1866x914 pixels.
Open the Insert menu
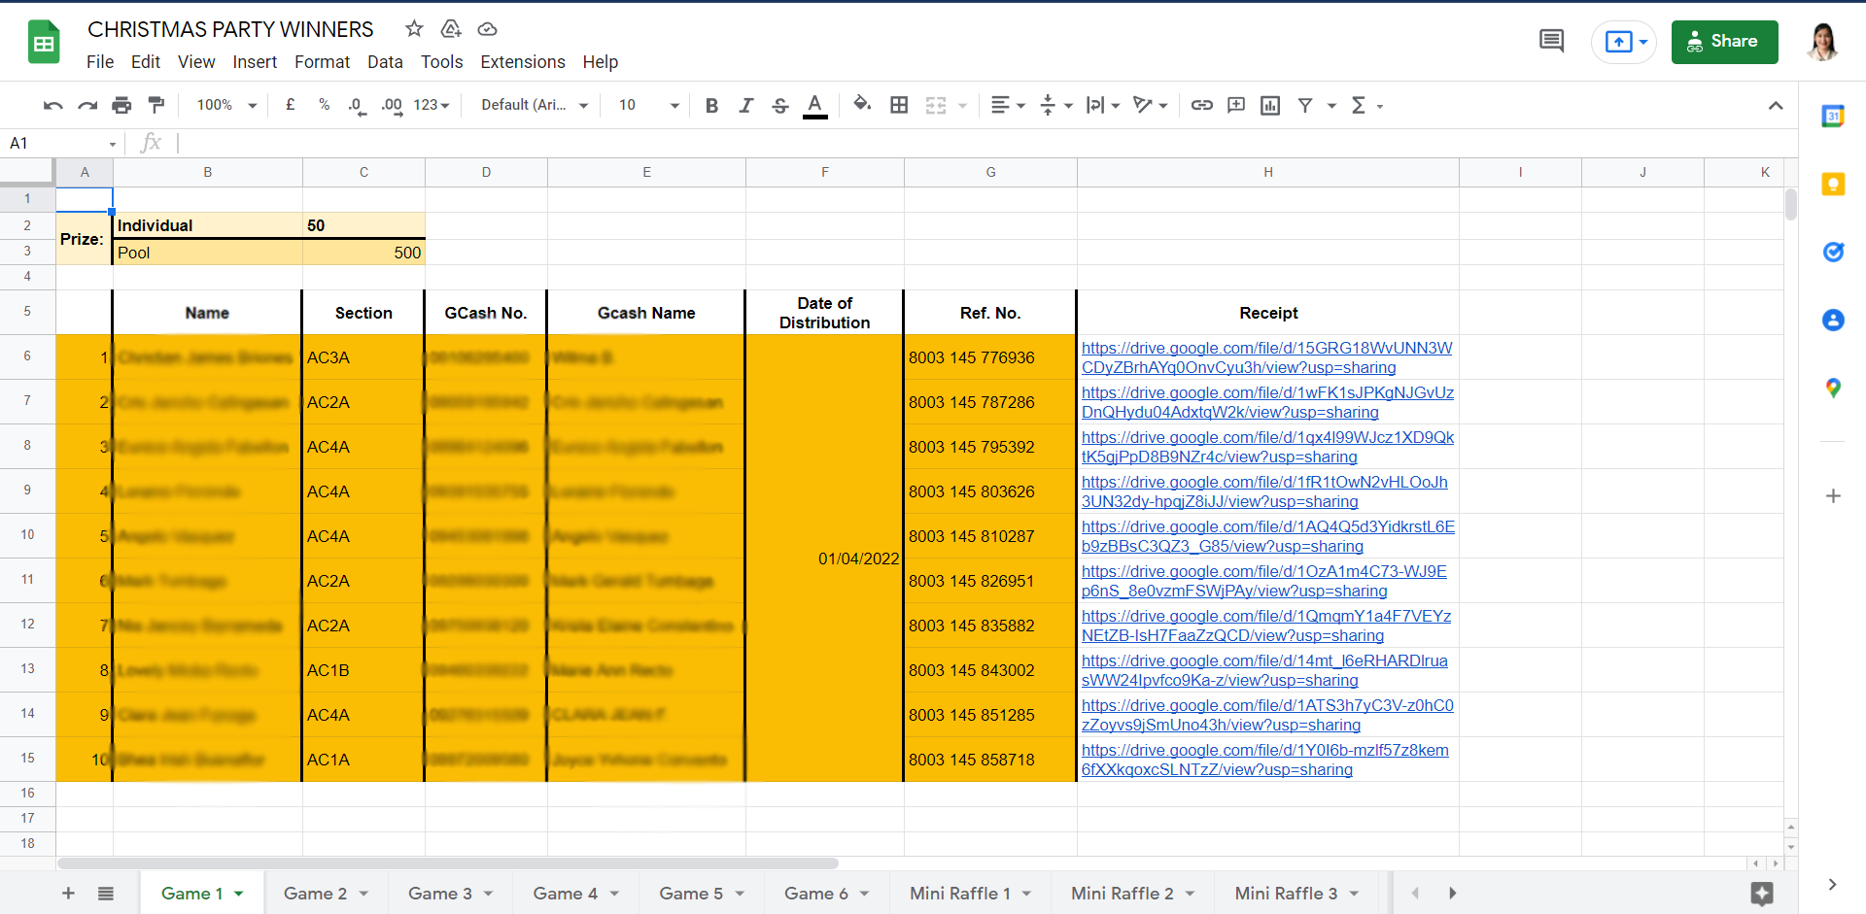[255, 62]
